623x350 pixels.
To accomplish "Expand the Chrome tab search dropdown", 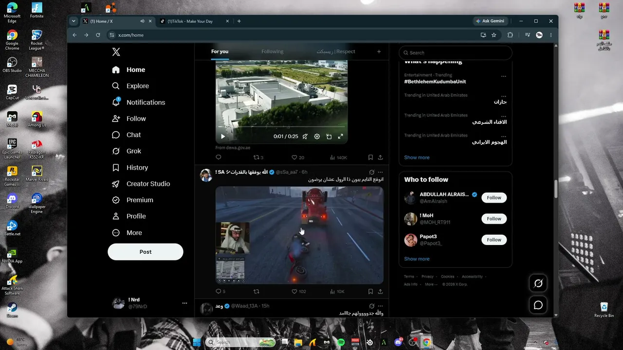I will (73, 21).
